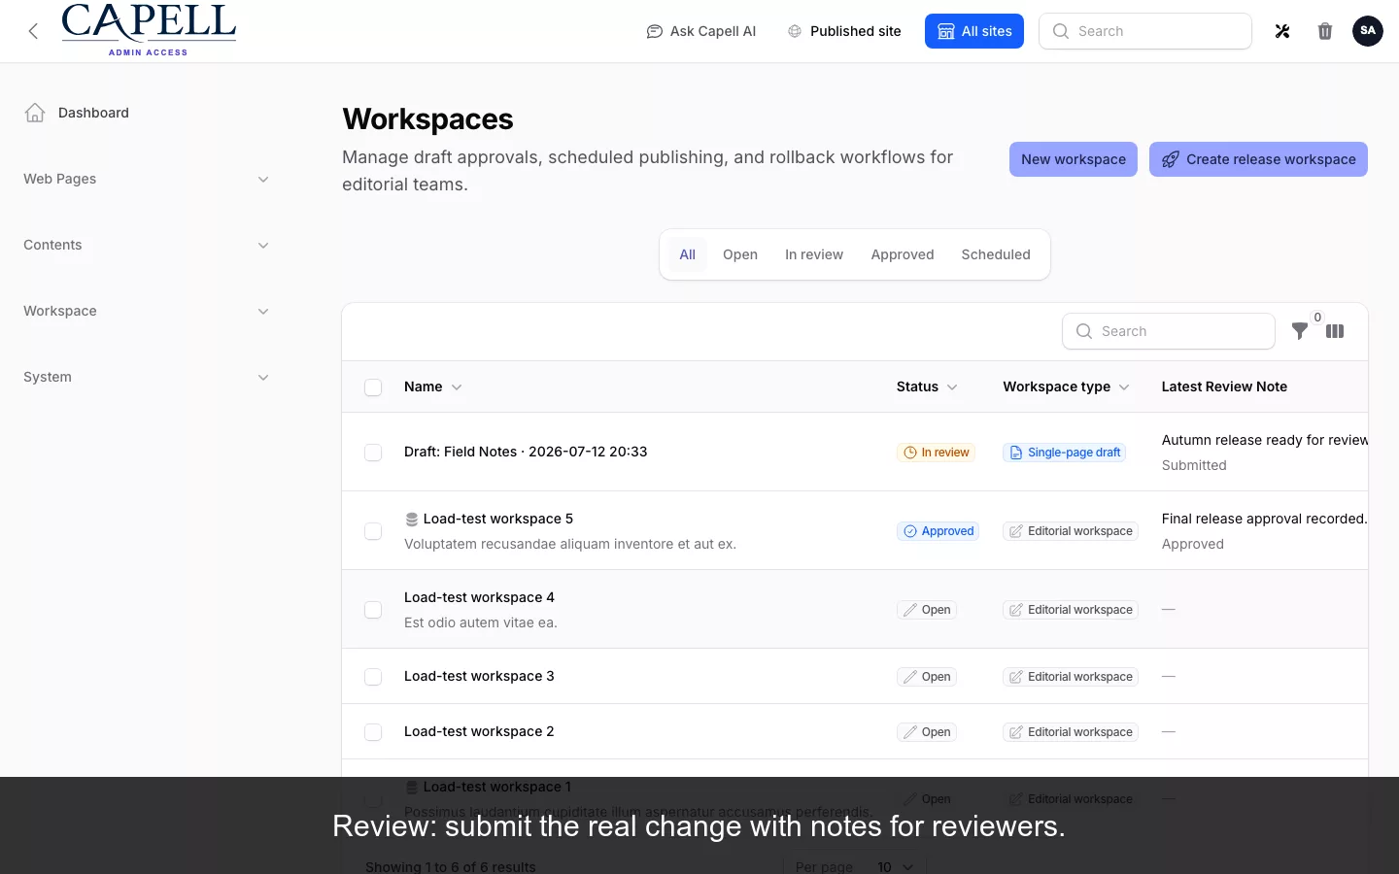
Task: Expand the Workspace sidebar section
Action: pyautogui.click(x=146, y=311)
